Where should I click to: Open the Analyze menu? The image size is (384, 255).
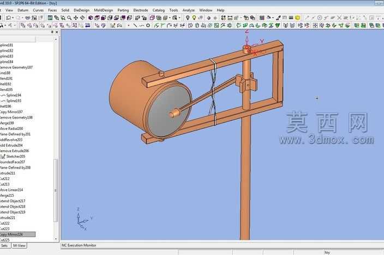(x=189, y=10)
